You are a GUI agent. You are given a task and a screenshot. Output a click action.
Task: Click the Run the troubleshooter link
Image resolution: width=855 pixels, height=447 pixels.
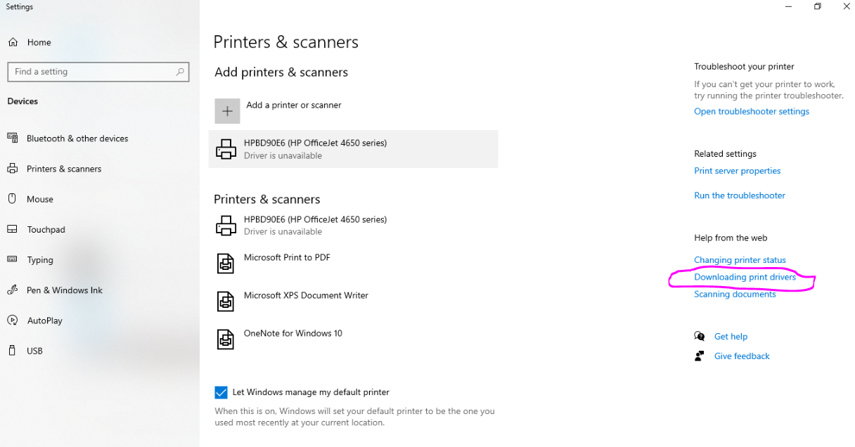point(739,195)
